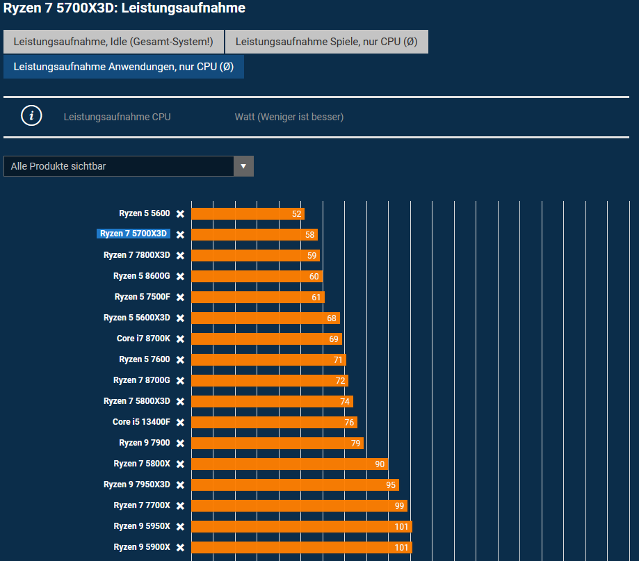The width and height of the screenshot is (639, 561).
Task: Click the Ryzen 5 5600X3D label
Action: pyautogui.click(x=136, y=318)
